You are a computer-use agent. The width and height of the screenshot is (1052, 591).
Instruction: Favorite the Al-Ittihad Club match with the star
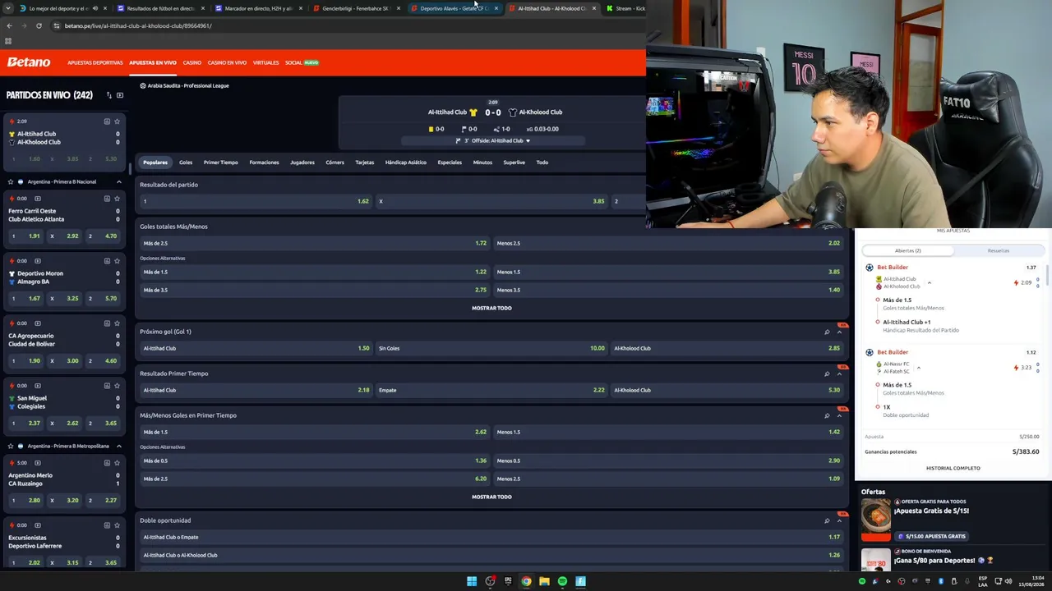click(x=117, y=121)
